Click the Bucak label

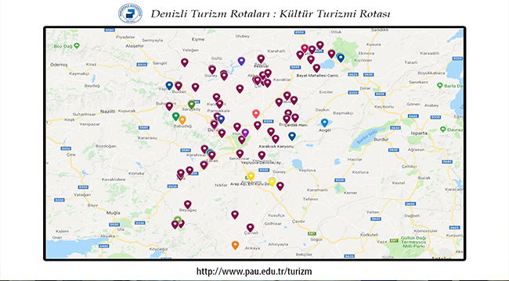point(424,178)
